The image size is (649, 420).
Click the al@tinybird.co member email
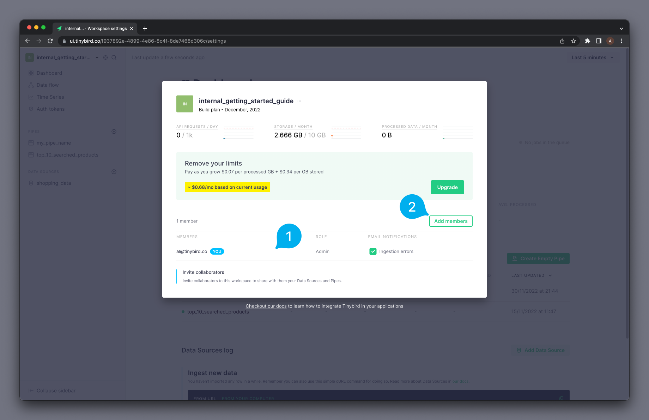[x=192, y=251]
